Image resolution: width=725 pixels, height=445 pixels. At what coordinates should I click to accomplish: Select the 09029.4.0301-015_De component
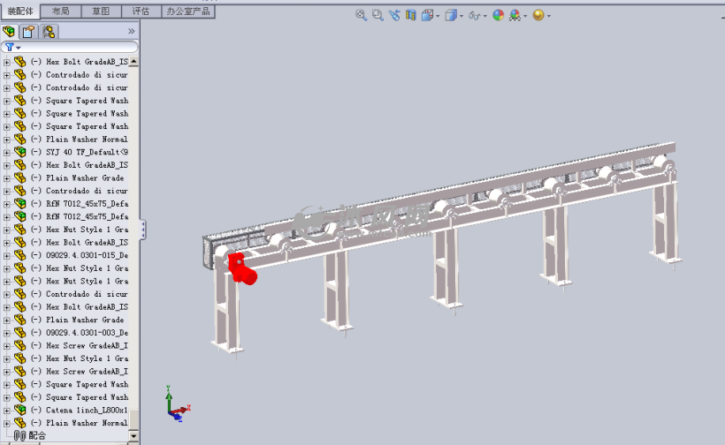(80, 255)
